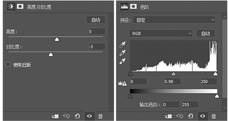Screen dimensions: 228x121
Task: Click 自动 button in Brightness/Contrast panel
Action: pos(96,20)
